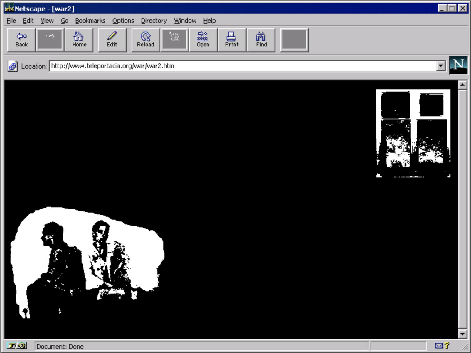Screen dimensions: 471x353
Task: Click the disabled Stop button
Action: point(294,40)
